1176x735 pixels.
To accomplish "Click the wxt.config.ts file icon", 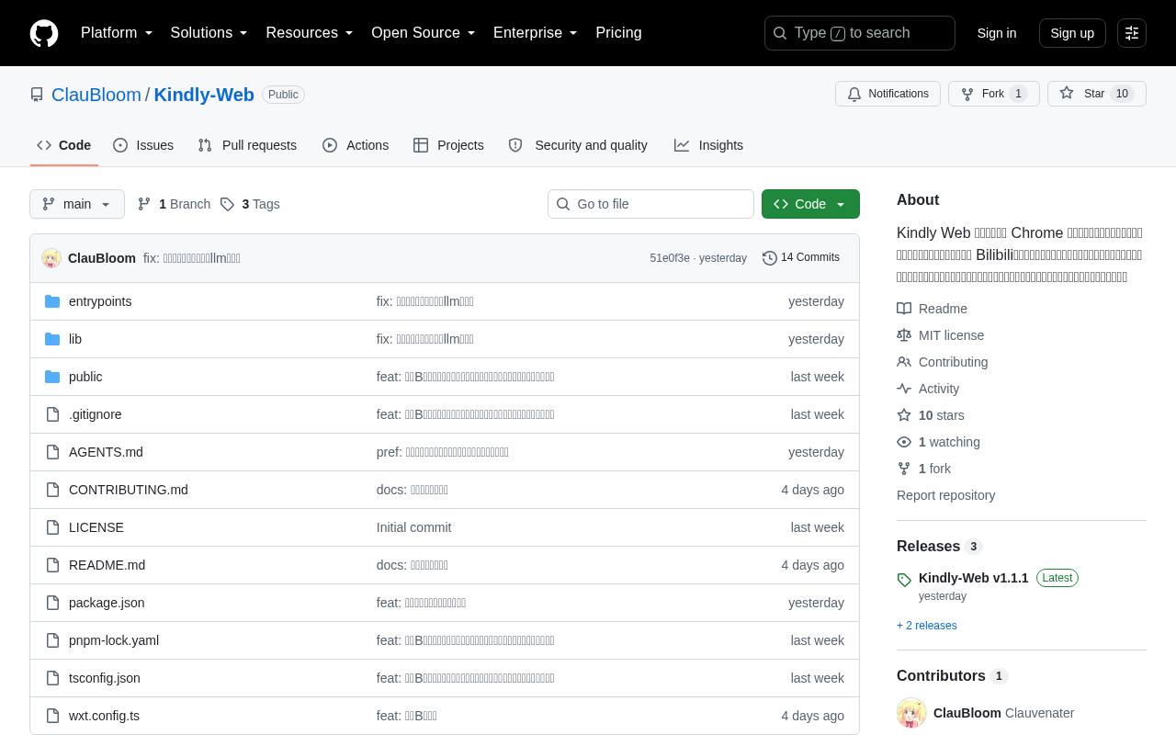I will point(52,716).
